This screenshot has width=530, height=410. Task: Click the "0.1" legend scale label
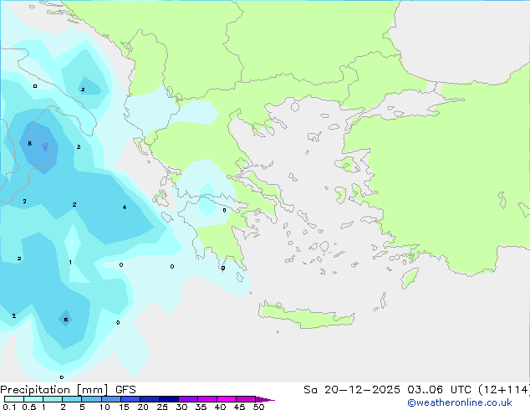tap(9, 407)
